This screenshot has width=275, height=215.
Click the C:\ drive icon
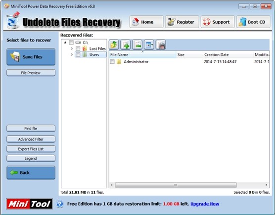pyautogui.click(x=78, y=43)
